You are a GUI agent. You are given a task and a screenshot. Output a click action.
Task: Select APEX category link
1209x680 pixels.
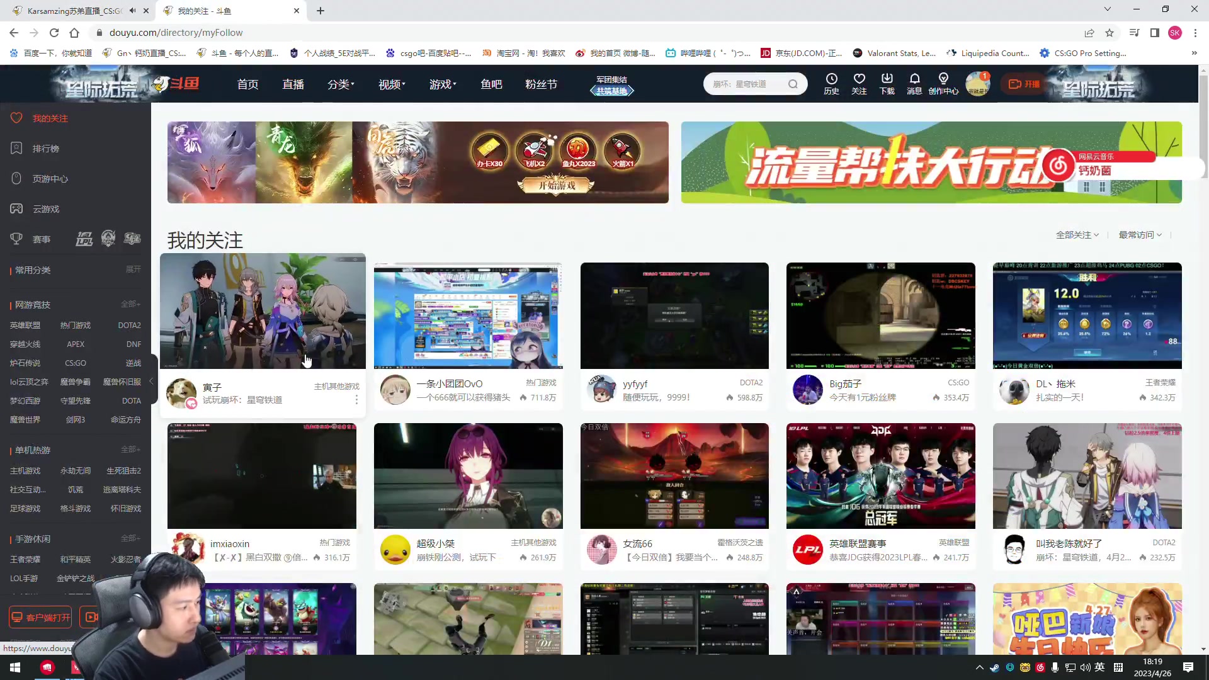coord(76,344)
